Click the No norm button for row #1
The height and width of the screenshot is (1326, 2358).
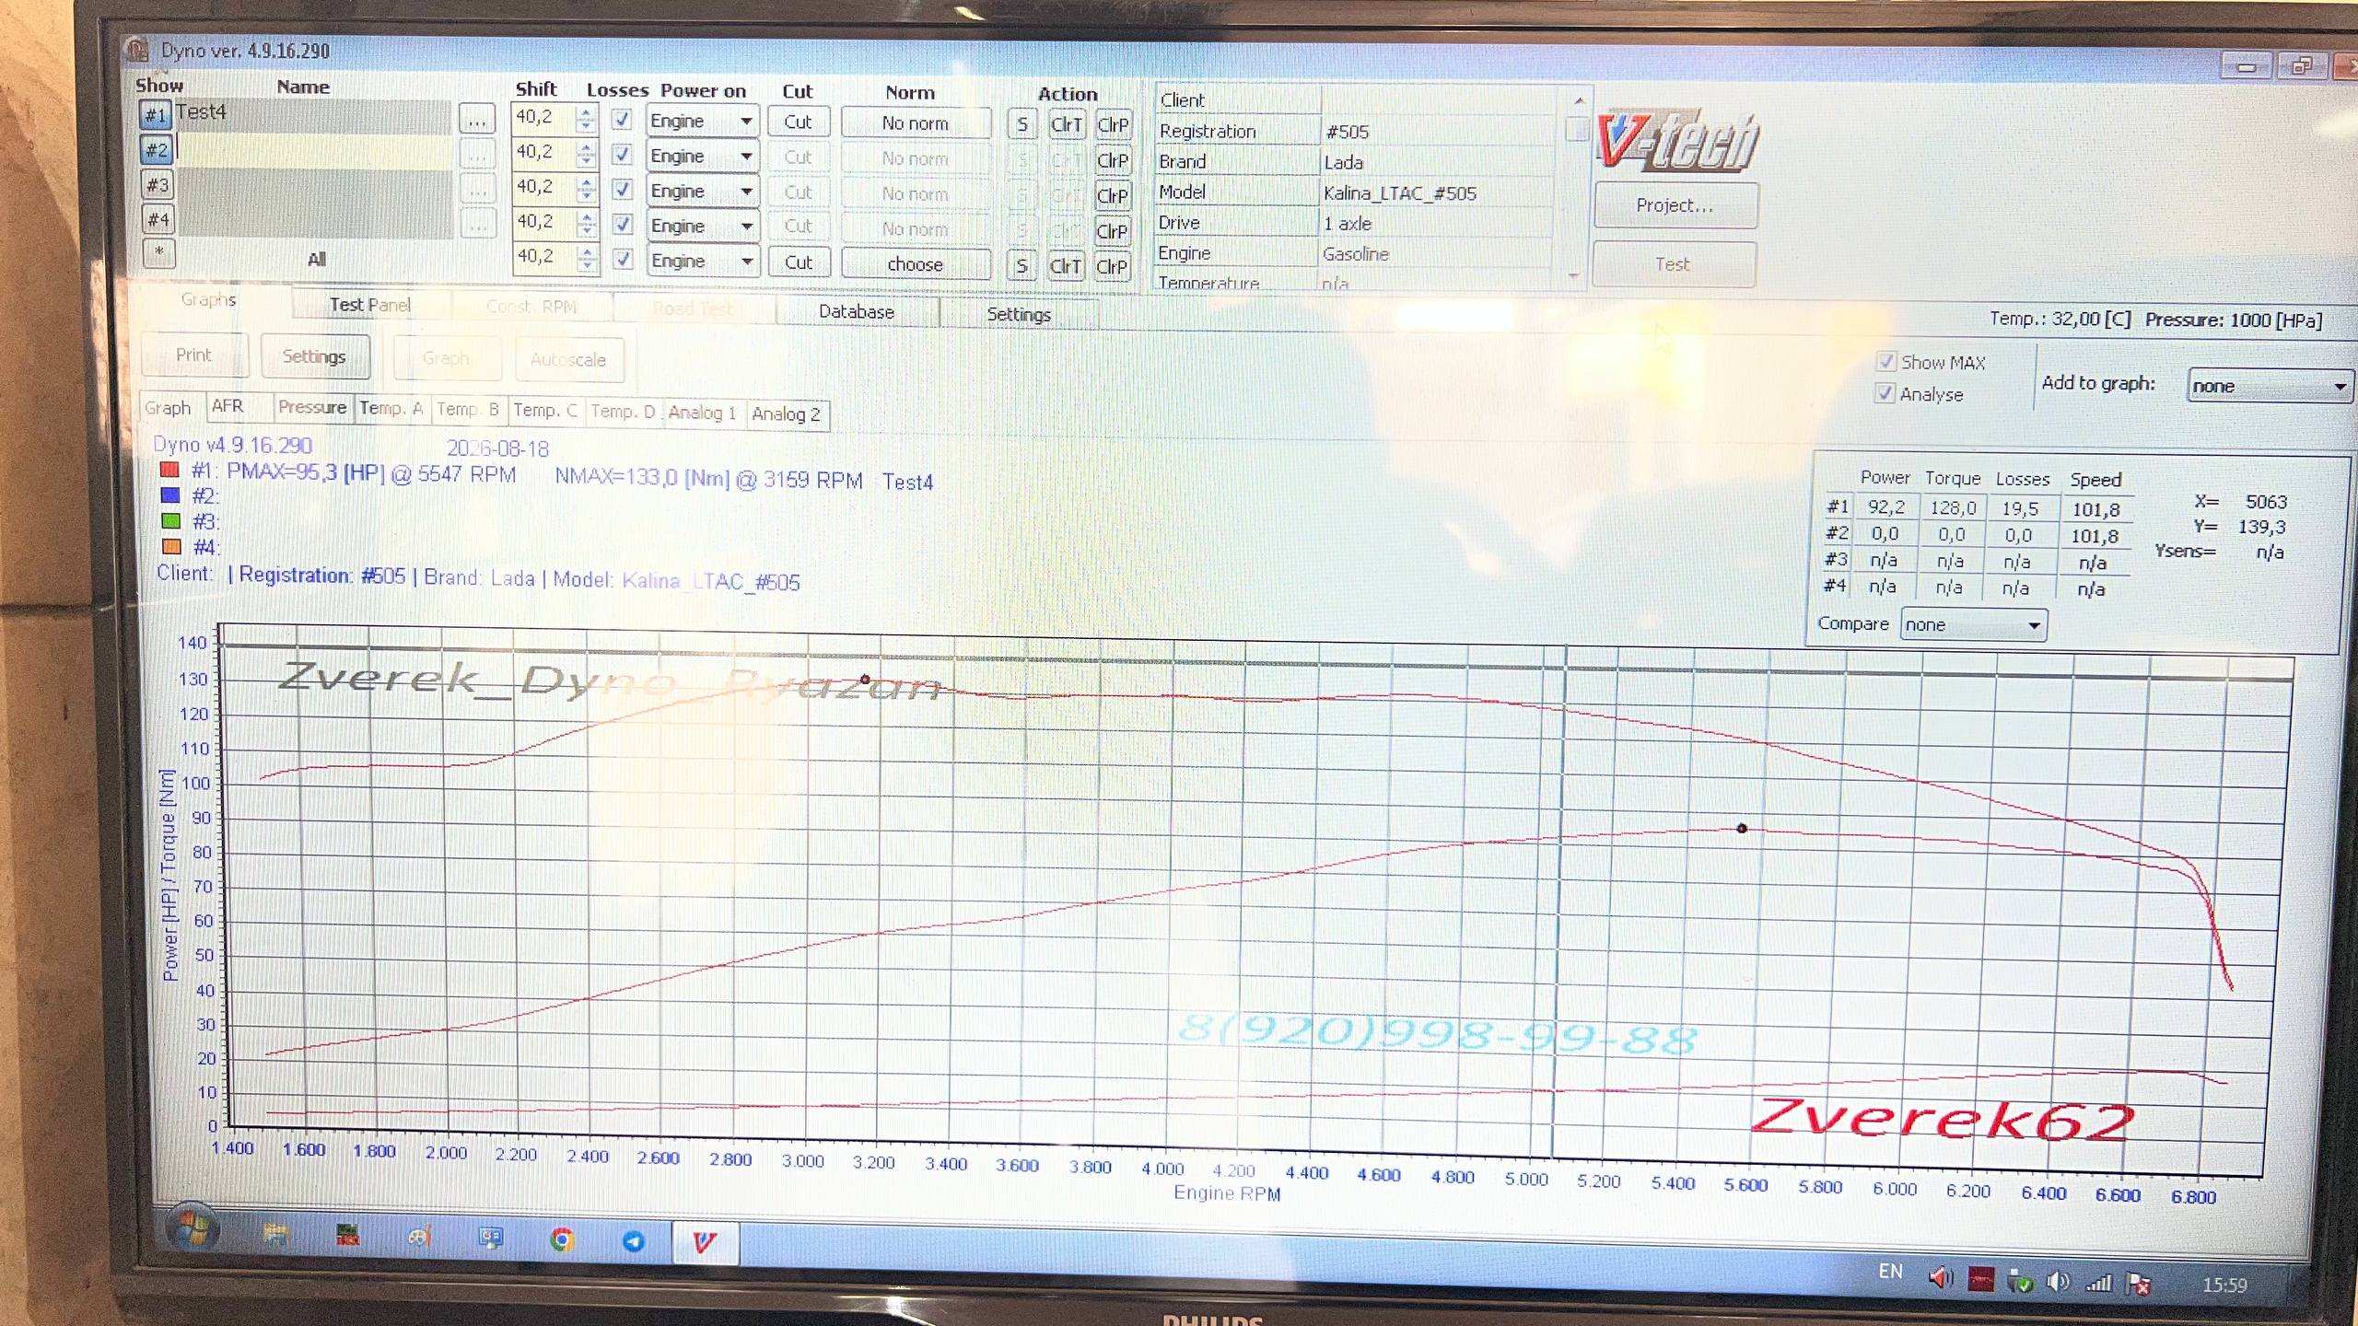[x=915, y=123]
